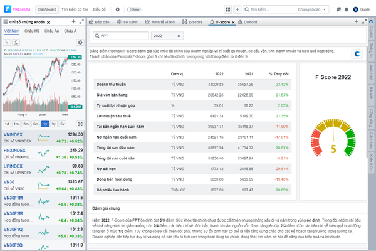This screenshot has height=251, width=376.
Task: Open the Báo cáo tab
Action: (x=99, y=22)
